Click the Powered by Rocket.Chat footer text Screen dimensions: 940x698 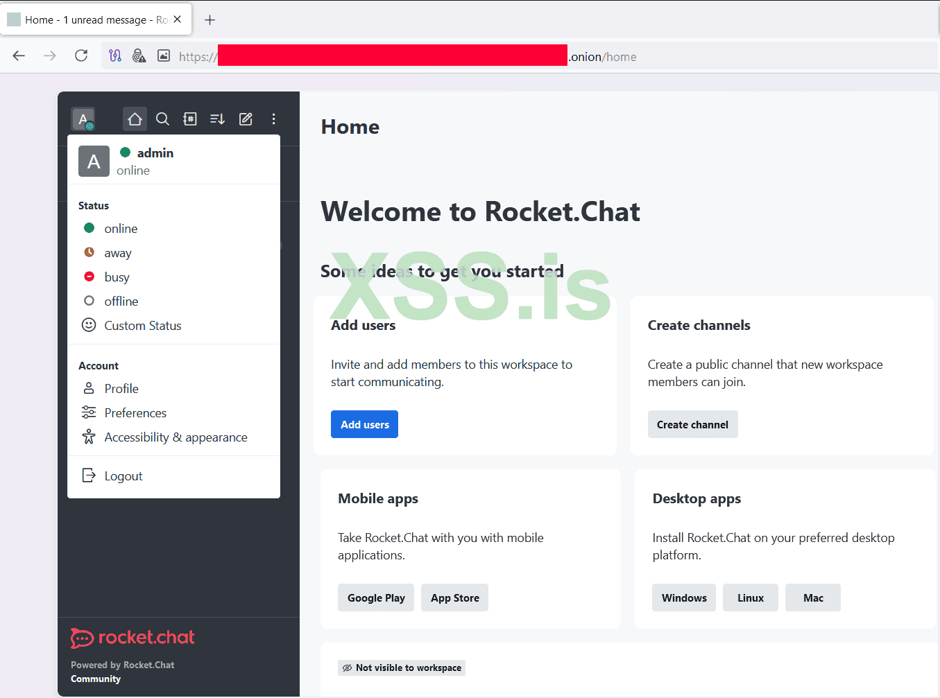[123, 665]
